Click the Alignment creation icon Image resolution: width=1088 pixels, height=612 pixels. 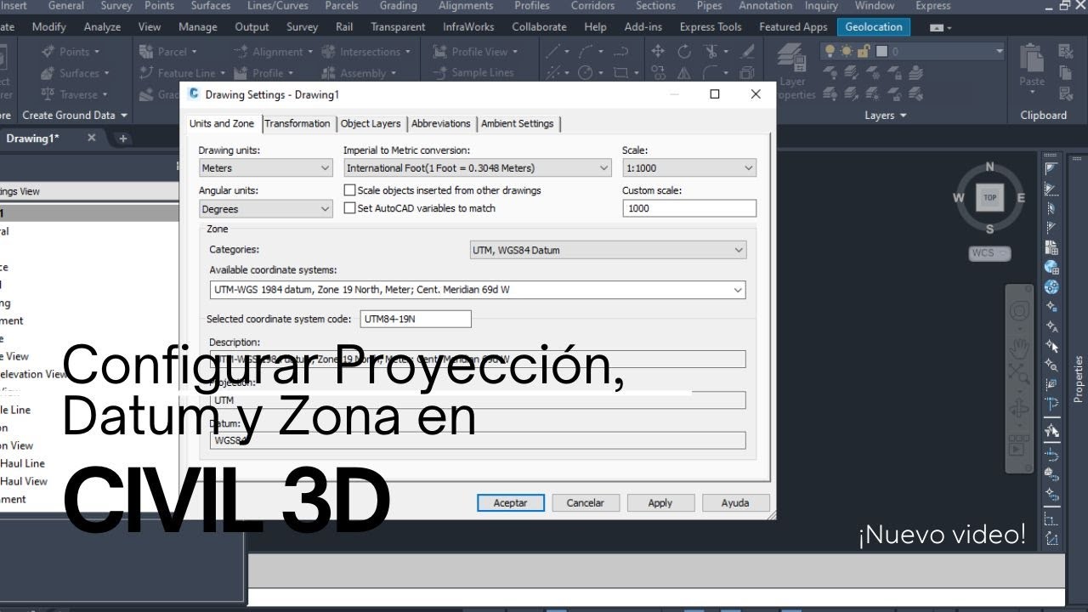tap(241, 52)
